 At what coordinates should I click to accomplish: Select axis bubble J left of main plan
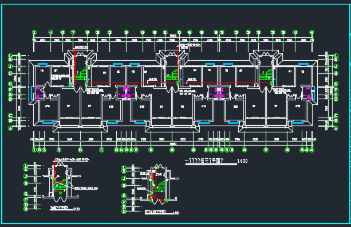(x=10, y=66)
